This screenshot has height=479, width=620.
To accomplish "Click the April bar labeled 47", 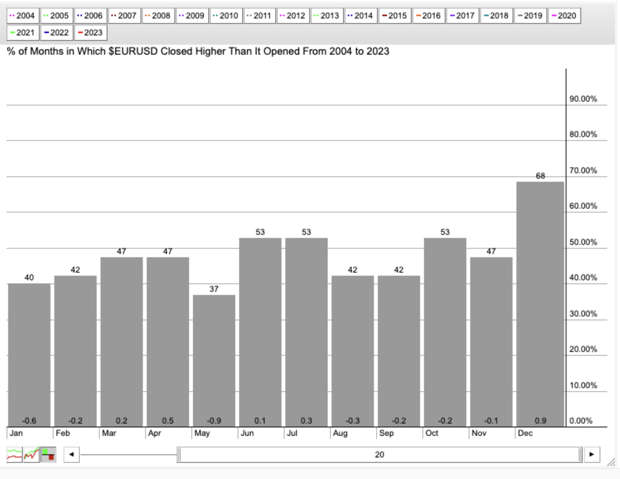I will tap(168, 342).
